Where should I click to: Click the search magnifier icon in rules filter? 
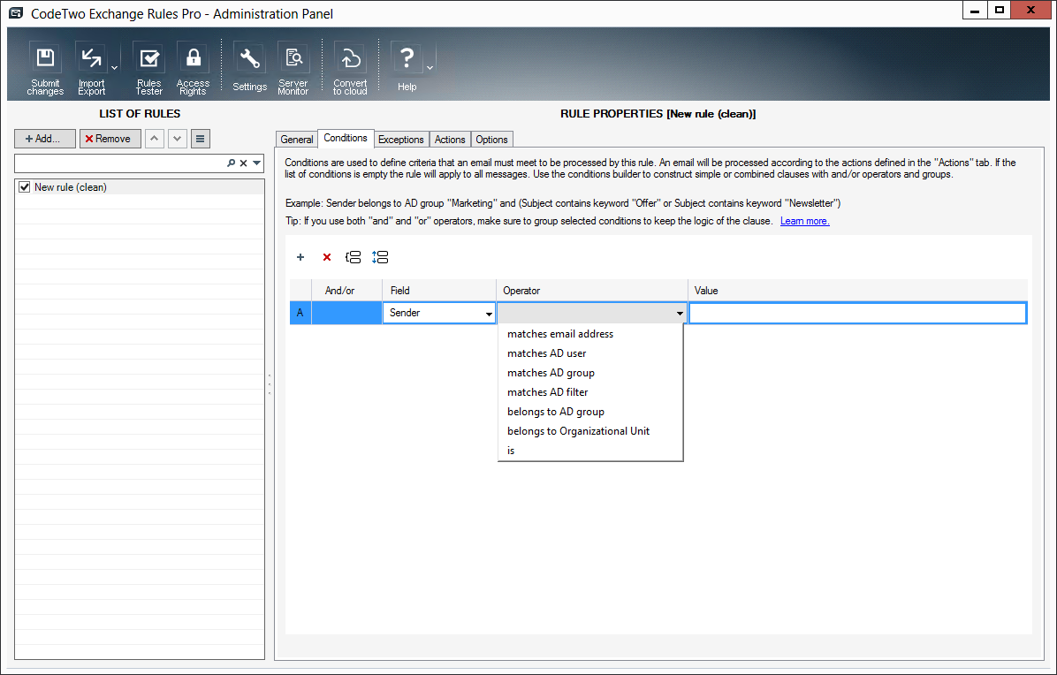(x=232, y=163)
